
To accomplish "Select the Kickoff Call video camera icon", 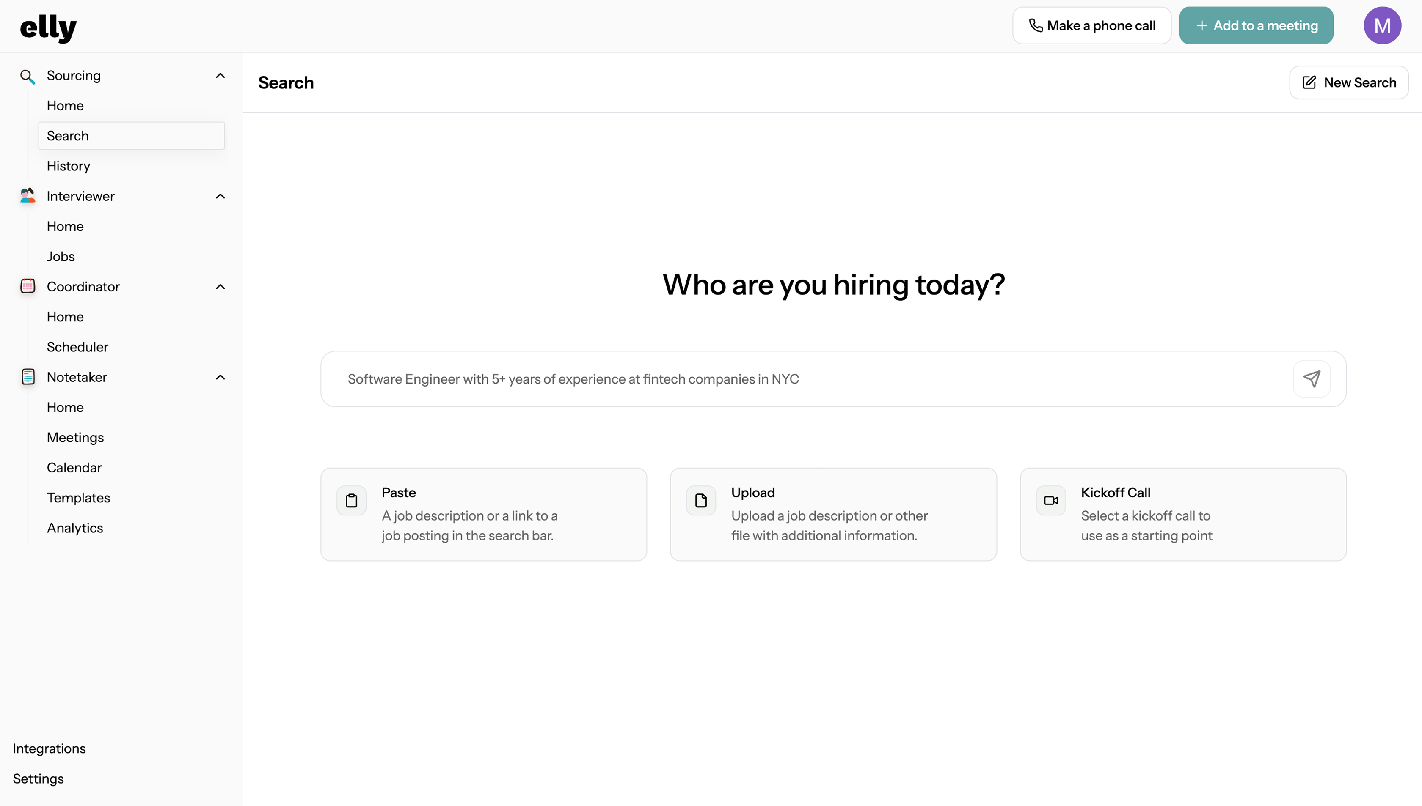I will [1051, 500].
